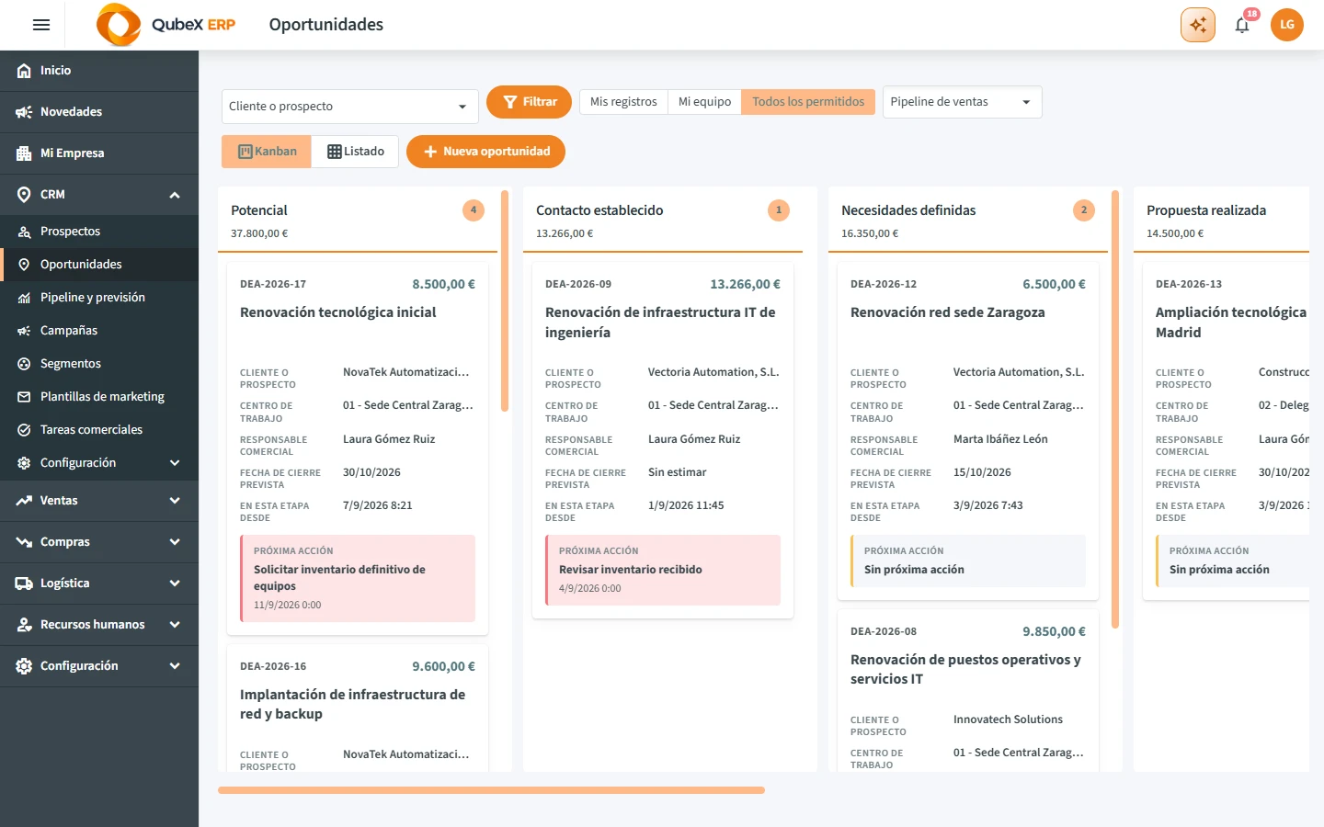1324x827 pixels.
Task: Click the Listado grid icon
Action: tap(335, 152)
